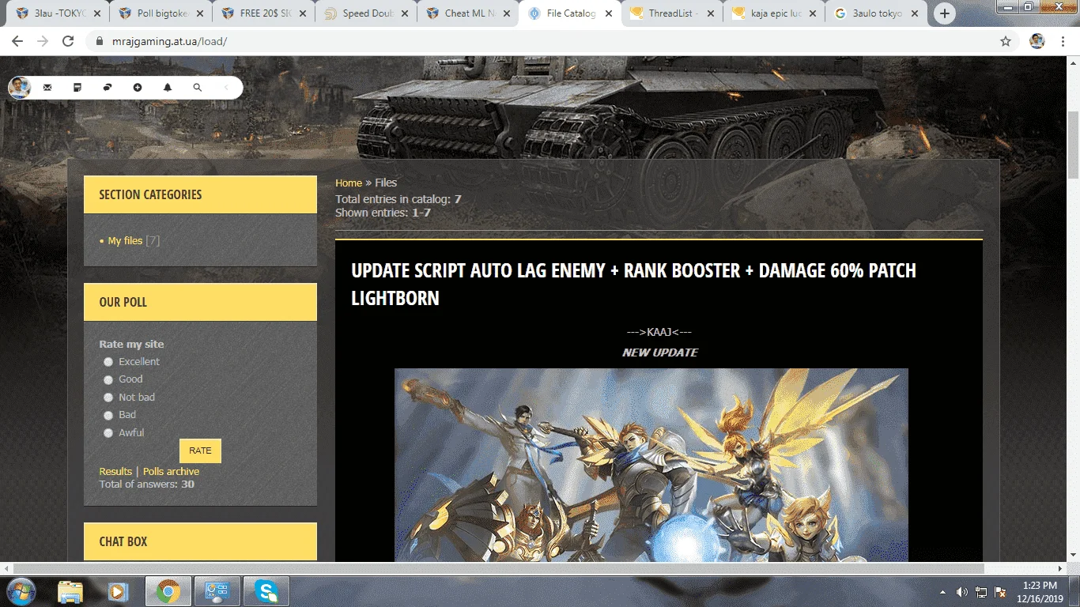
Task: Open the 'My files' category link
Action: pos(125,241)
